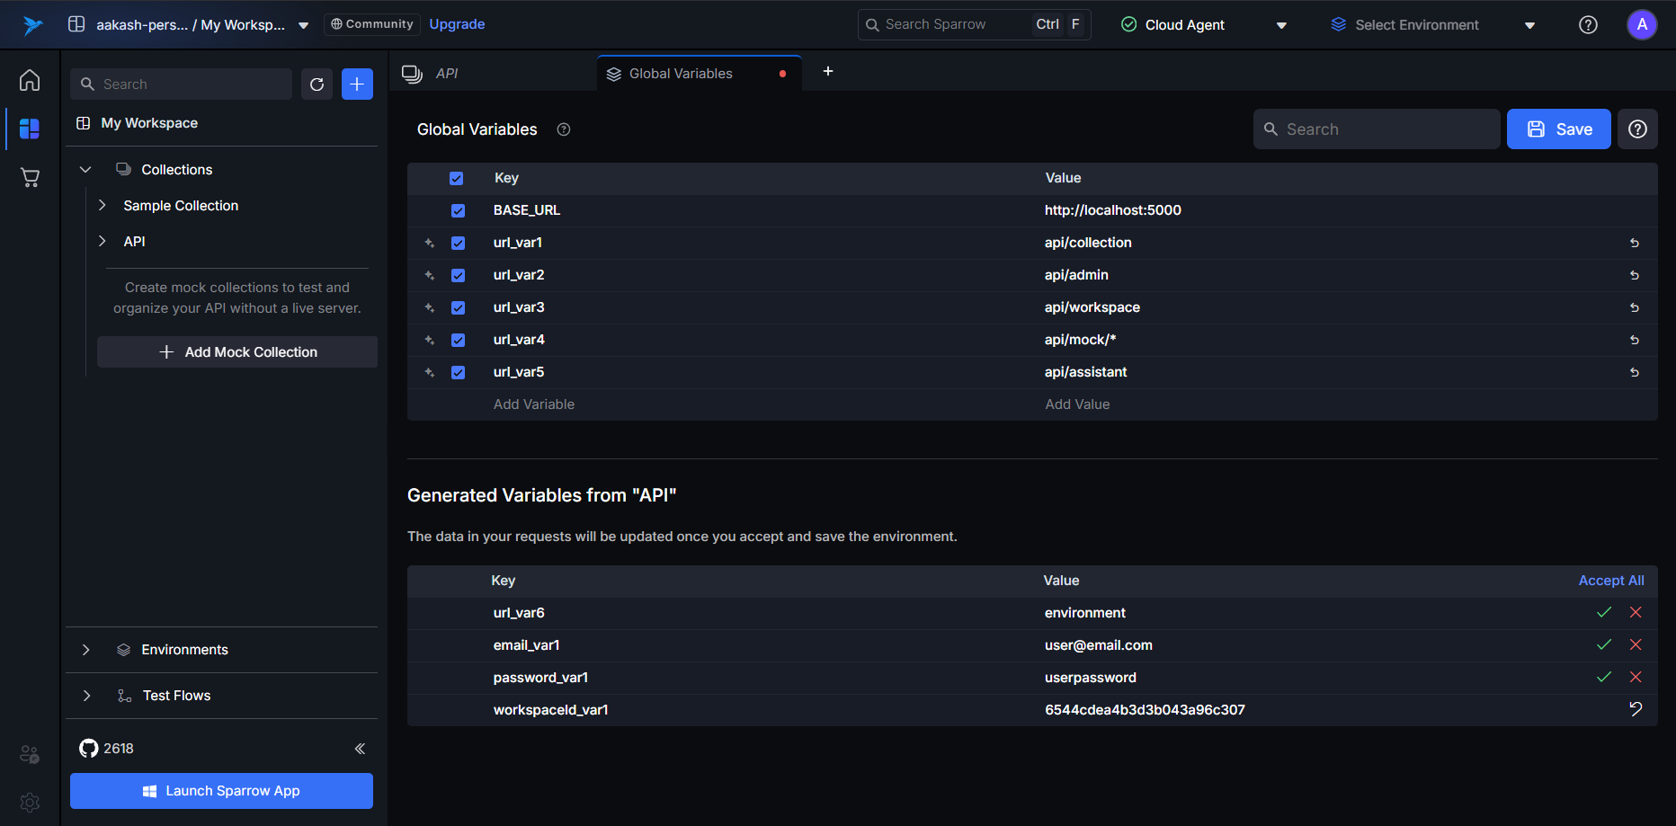The height and width of the screenshot is (826, 1676).
Task: Expand the API collection
Action: click(x=103, y=241)
